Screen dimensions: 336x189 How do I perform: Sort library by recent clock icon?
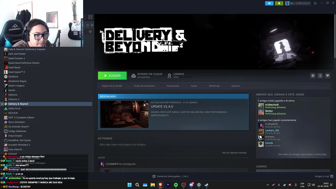[x=88, y=25]
